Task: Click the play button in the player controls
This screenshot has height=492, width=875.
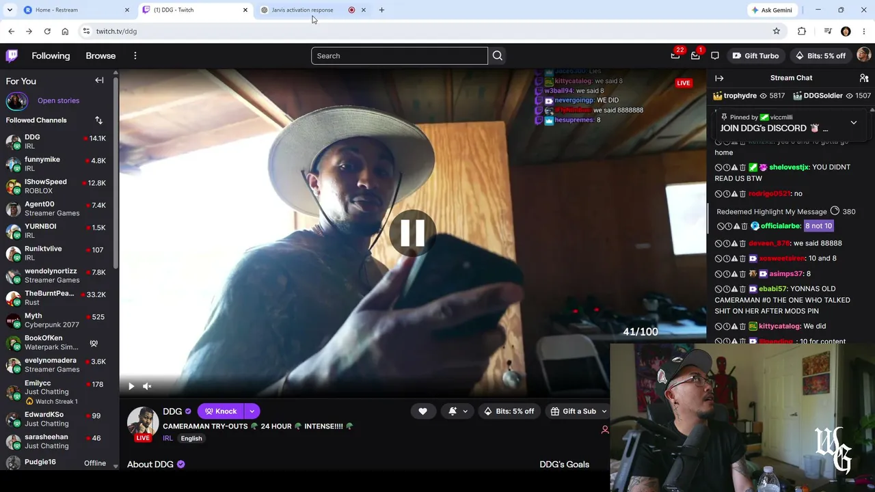Action: click(131, 386)
